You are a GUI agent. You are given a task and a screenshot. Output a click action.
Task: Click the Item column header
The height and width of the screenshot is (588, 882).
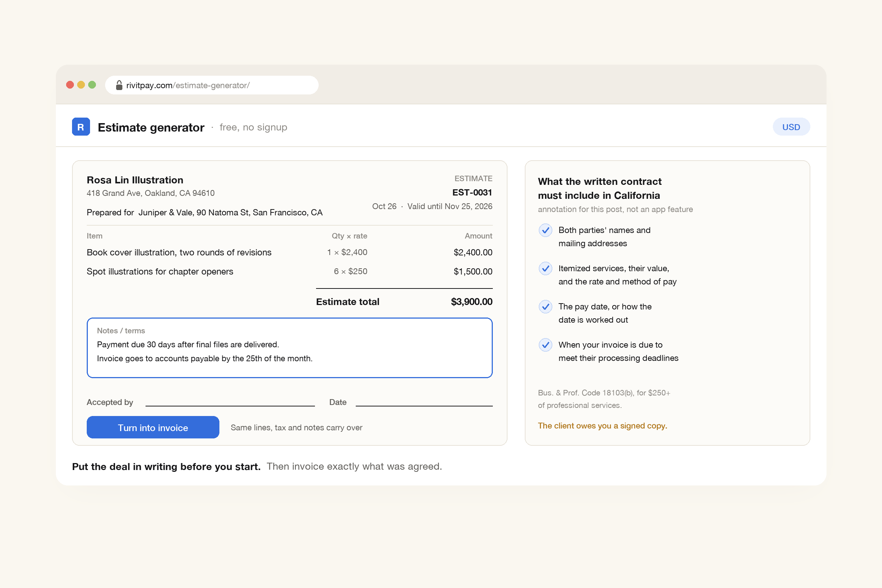[94, 236]
